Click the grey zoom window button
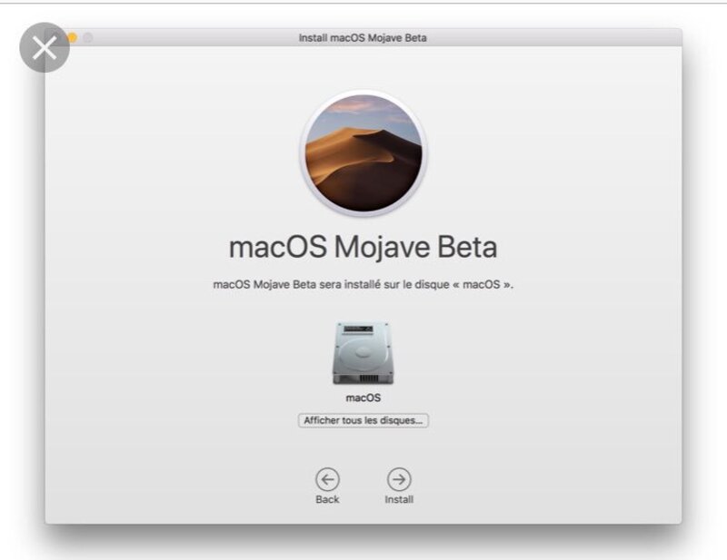The width and height of the screenshot is (727, 560). click(x=87, y=37)
